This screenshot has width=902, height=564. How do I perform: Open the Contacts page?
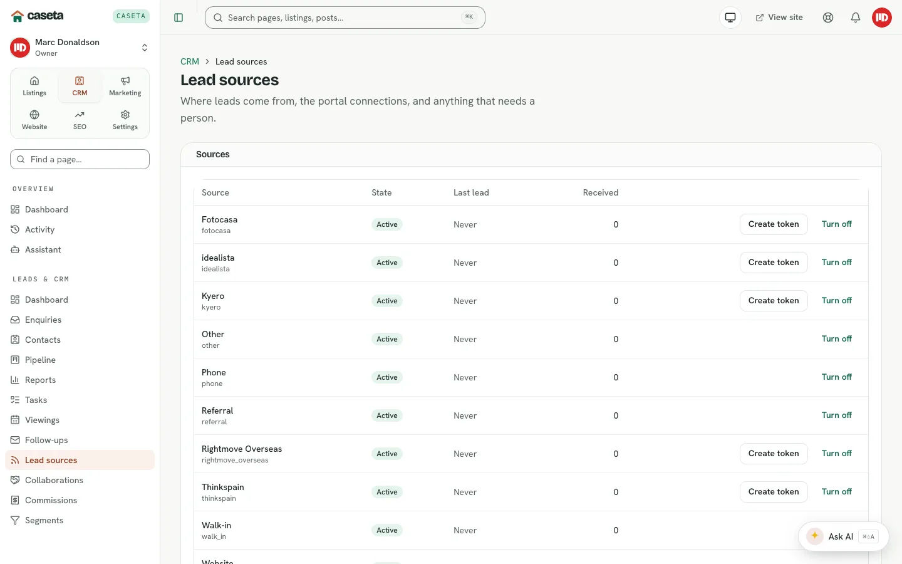80,340
